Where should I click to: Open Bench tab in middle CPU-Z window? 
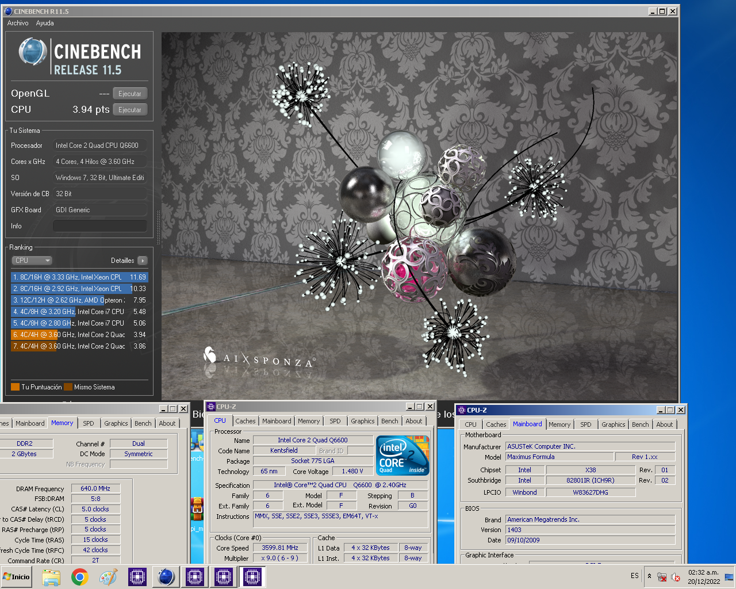coord(390,421)
